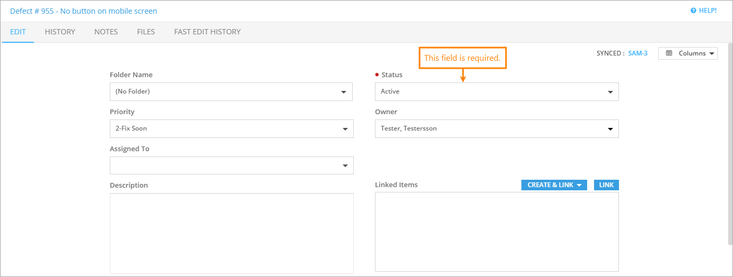Click the Columns grid icon
Viewport: 733px width, 277px height.
pyautogui.click(x=669, y=53)
